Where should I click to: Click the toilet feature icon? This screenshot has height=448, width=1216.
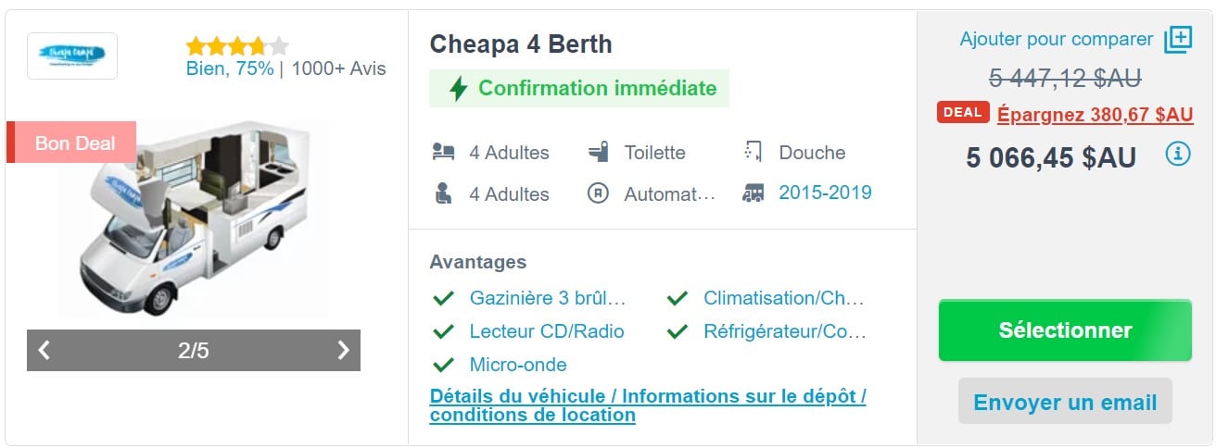599,152
